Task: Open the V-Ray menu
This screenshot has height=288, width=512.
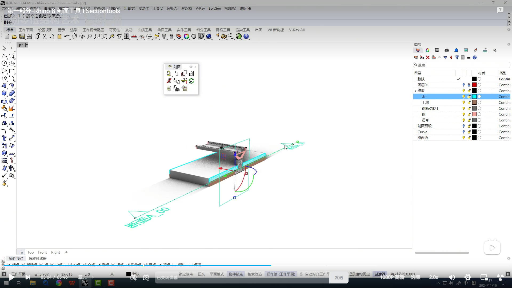Action: (x=200, y=9)
